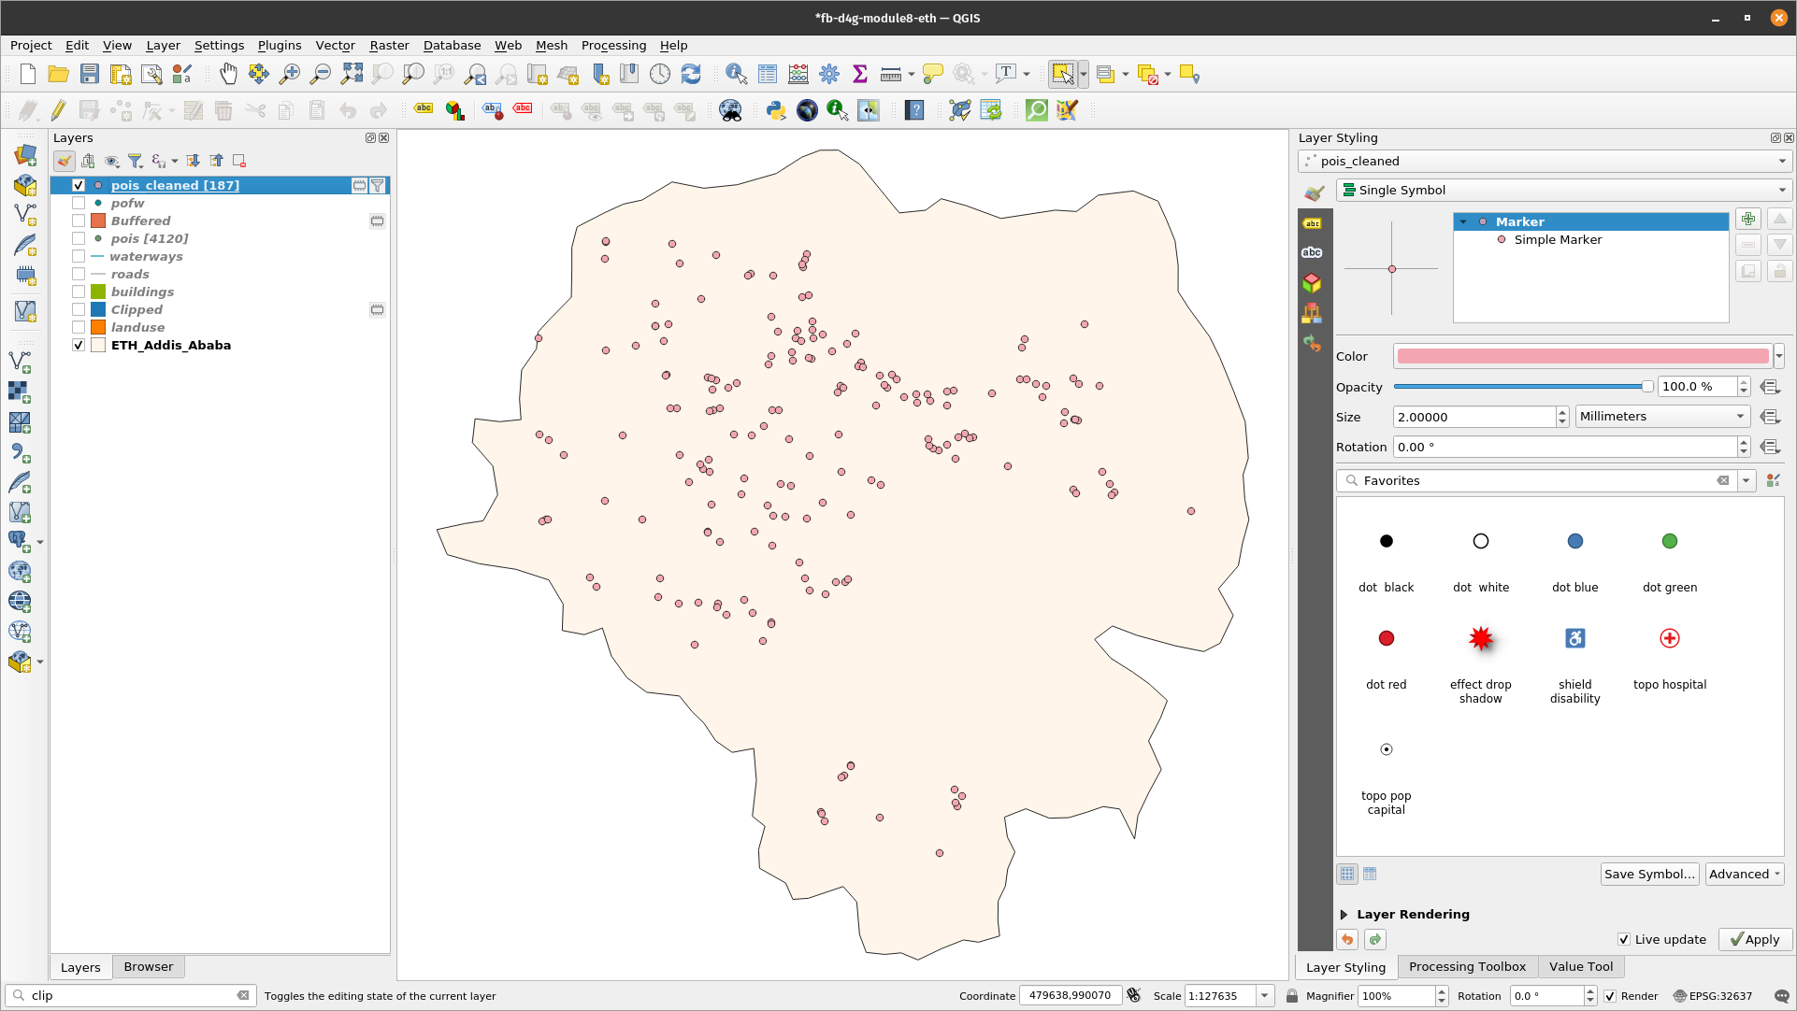Screen dimensions: 1797x1011
Task: Click the Python Console plugin icon
Action: pos(775,111)
